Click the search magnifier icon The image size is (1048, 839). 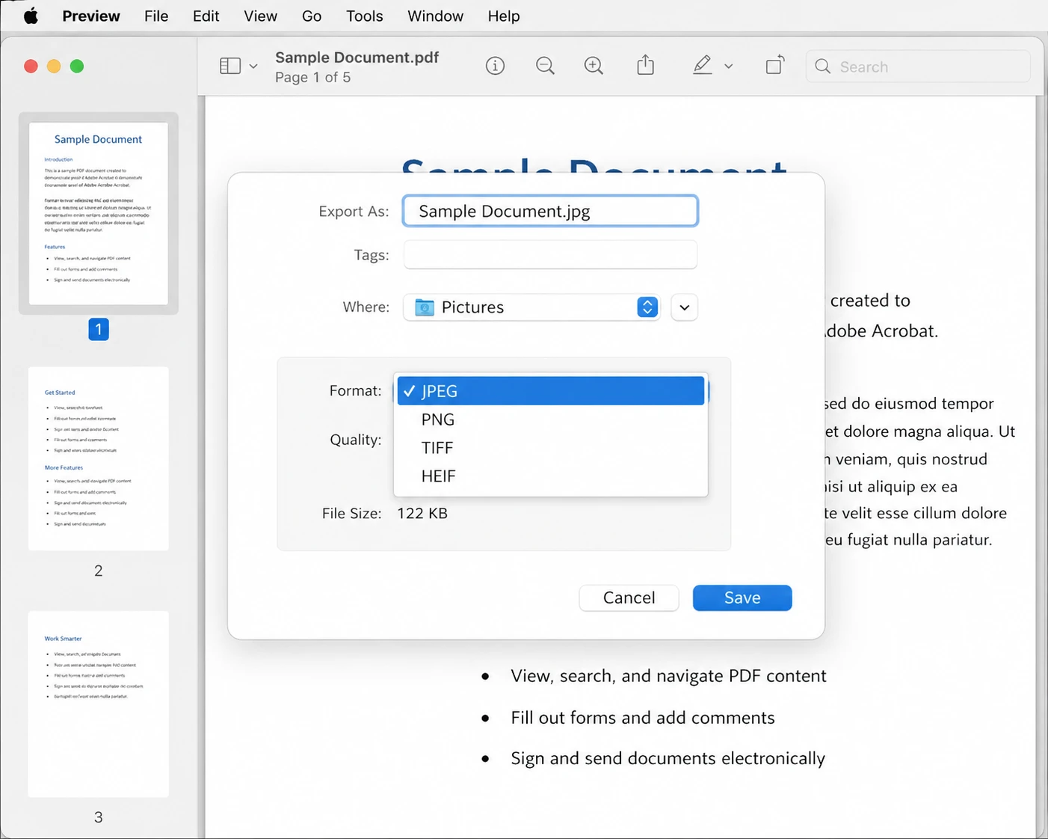(x=823, y=67)
